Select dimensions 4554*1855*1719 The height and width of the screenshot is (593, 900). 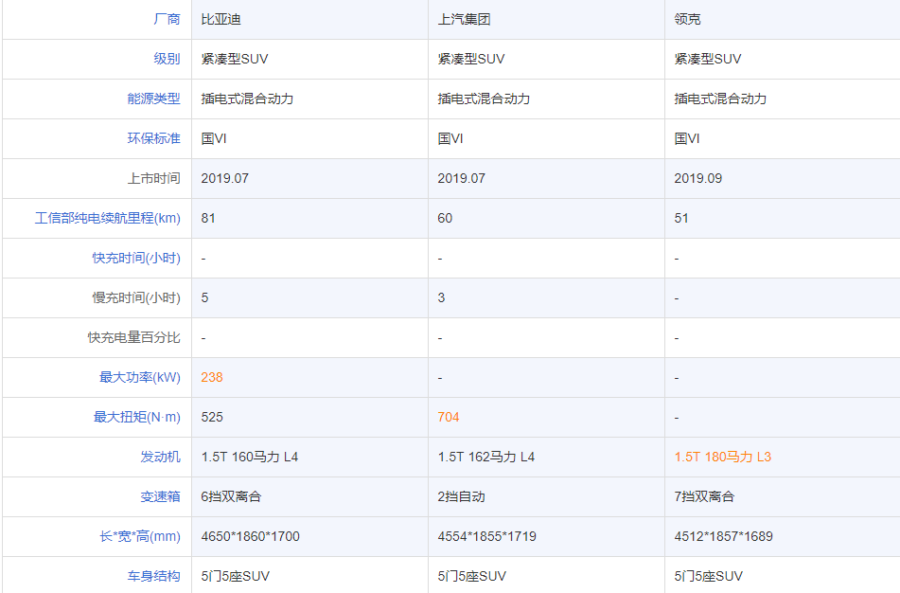486,537
